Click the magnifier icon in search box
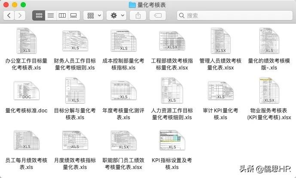 [182, 15]
